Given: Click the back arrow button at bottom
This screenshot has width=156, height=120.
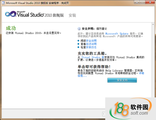Looking at the screenshot, I should pos(104,114).
